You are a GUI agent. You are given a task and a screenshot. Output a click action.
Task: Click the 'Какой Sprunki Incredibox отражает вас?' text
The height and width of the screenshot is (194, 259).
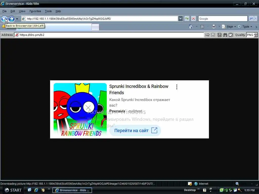(140, 103)
